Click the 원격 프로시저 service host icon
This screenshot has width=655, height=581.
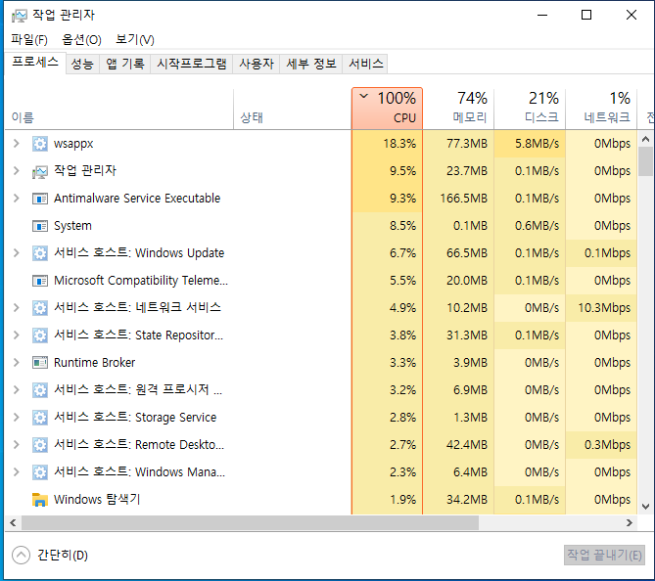click(40, 390)
